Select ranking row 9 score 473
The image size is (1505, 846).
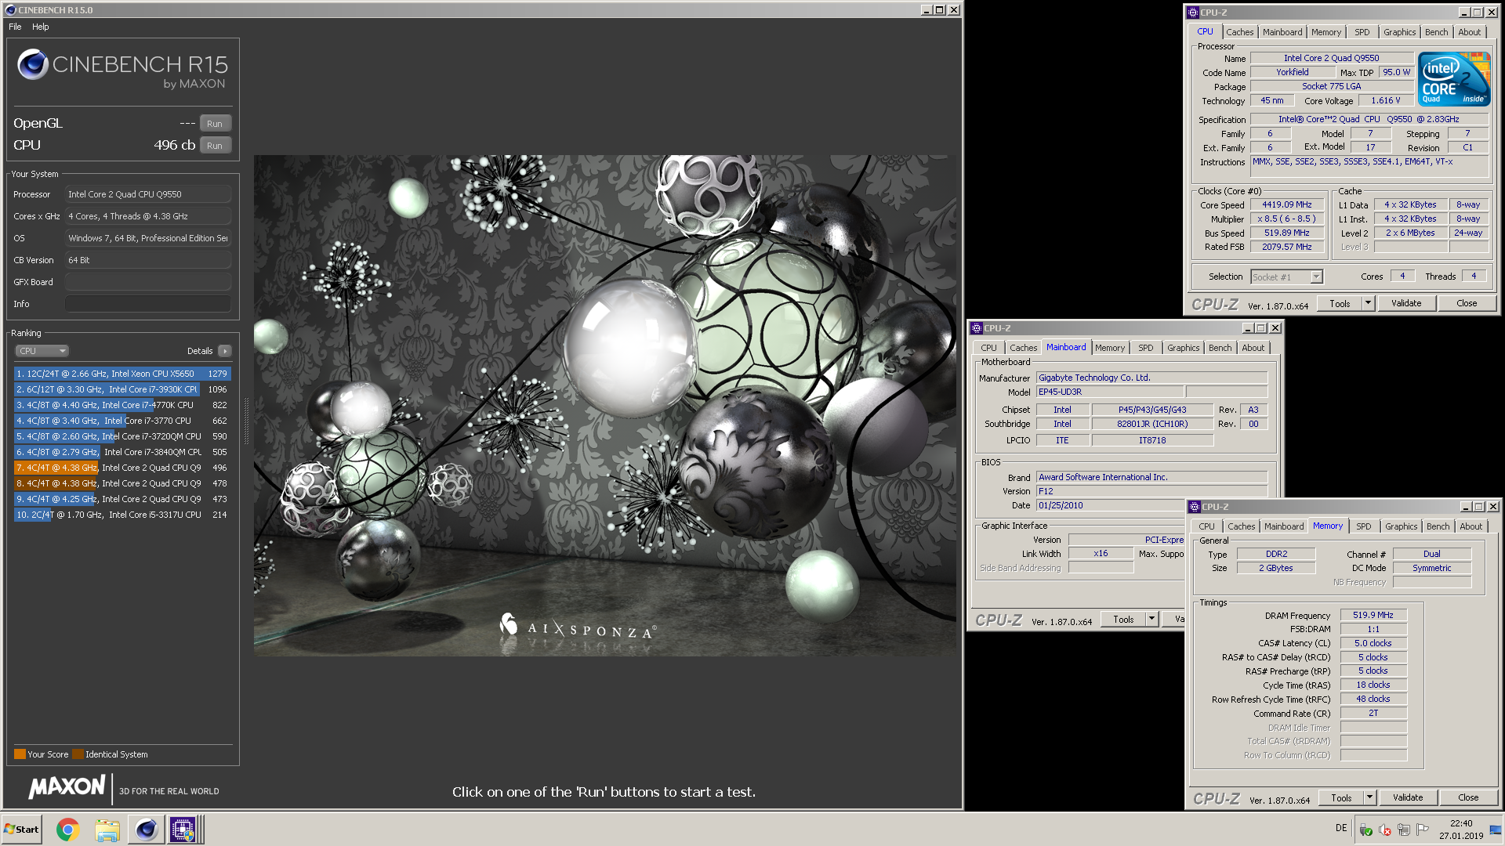[x=122, y=499]
